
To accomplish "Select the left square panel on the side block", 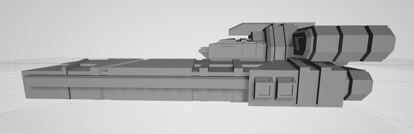I will (263, 87).
